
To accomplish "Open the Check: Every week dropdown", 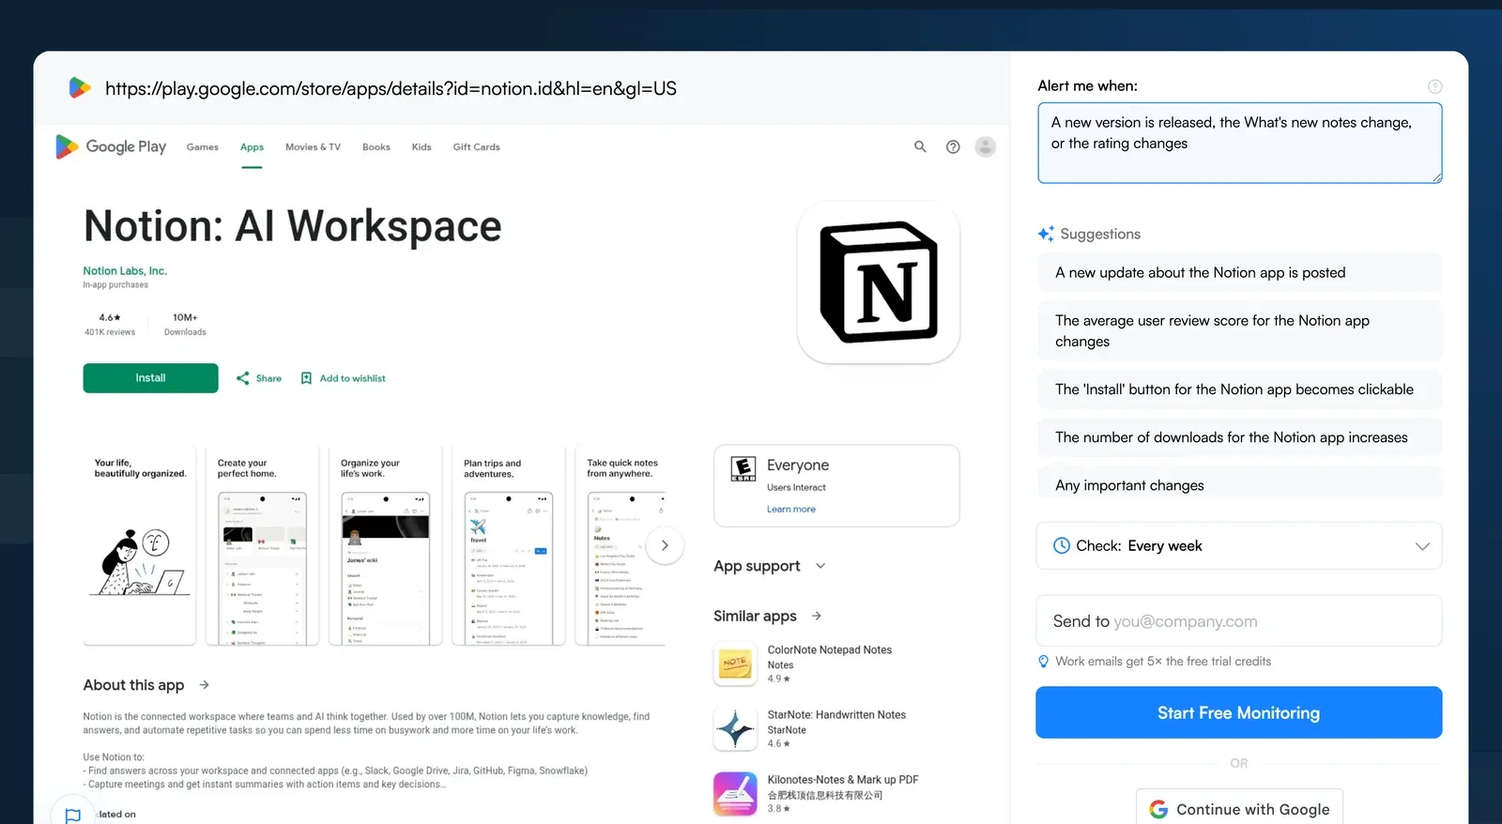I will click(1238, 545).
